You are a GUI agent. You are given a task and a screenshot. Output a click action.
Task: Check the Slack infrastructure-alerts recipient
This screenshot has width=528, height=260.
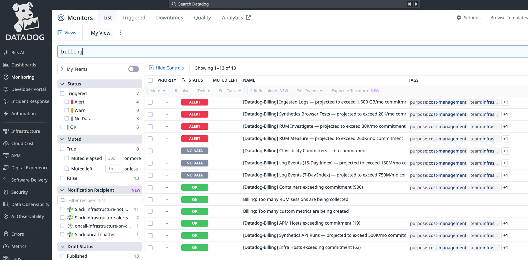pyautogui.click(x=62, y=218)
